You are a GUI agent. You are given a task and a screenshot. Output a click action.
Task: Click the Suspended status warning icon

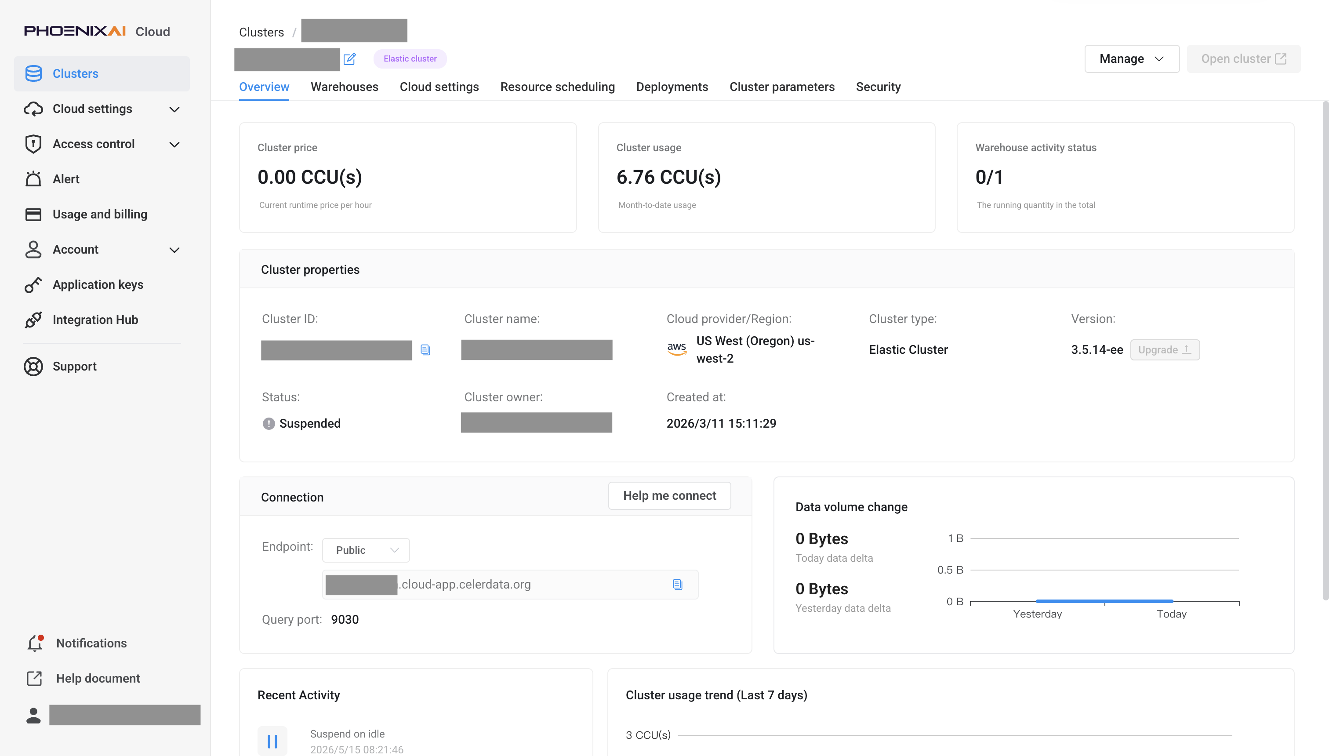point(269,424)
